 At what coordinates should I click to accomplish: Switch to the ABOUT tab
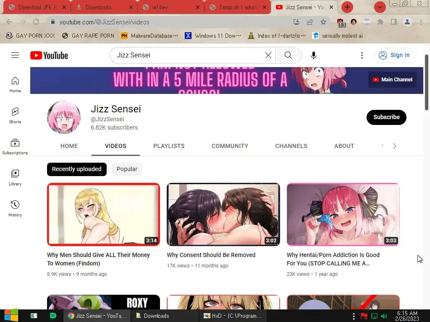pos(344,146)
